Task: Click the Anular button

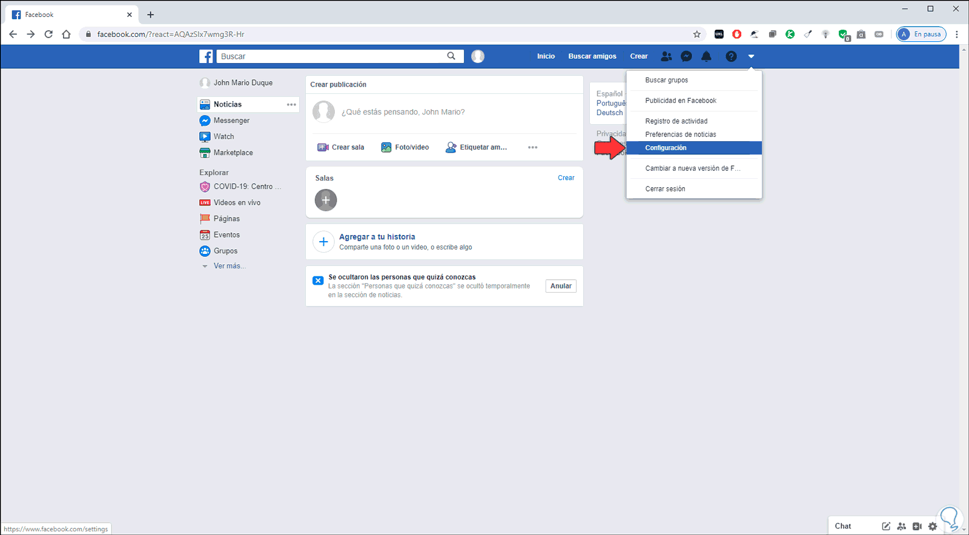Action: tap(561, 286)
